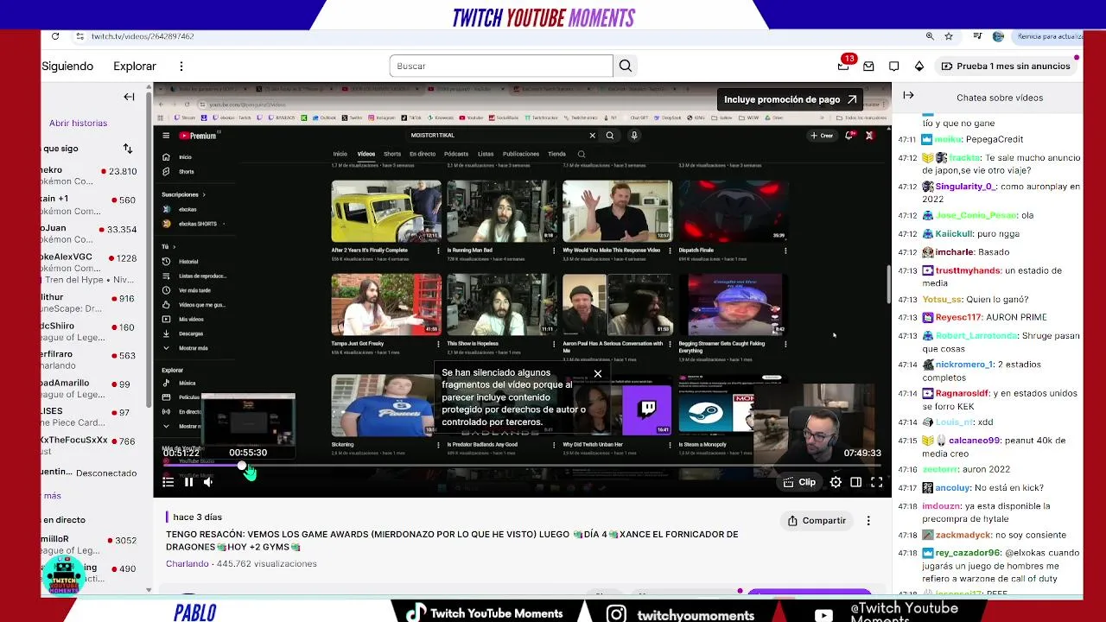
Task: Open the Twitch chat bubble icon
Action: click(x=894, y=66)
